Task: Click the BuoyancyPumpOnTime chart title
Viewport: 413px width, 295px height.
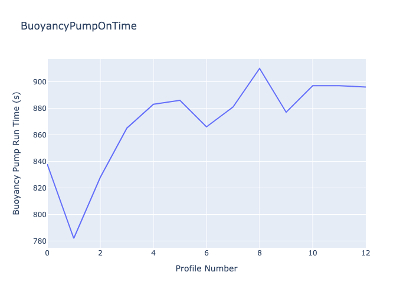Action: point(78,26)
